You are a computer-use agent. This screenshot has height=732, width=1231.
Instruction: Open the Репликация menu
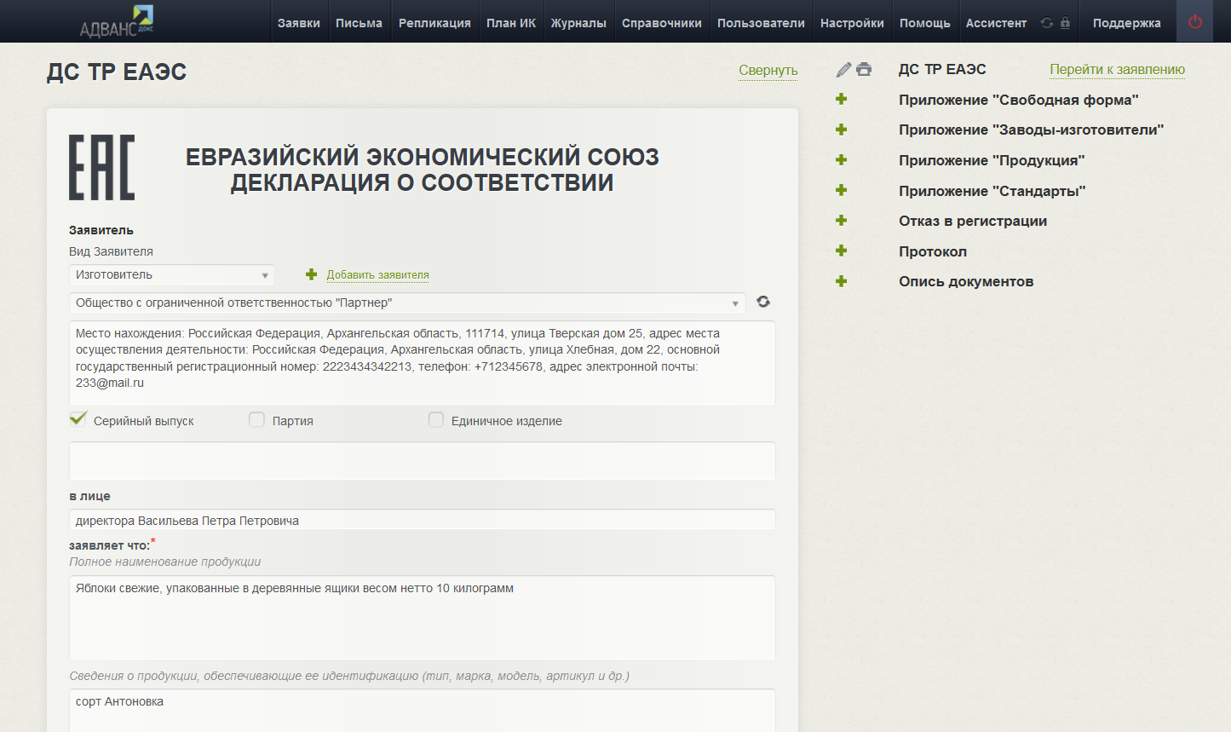click(x=434, y=23)
